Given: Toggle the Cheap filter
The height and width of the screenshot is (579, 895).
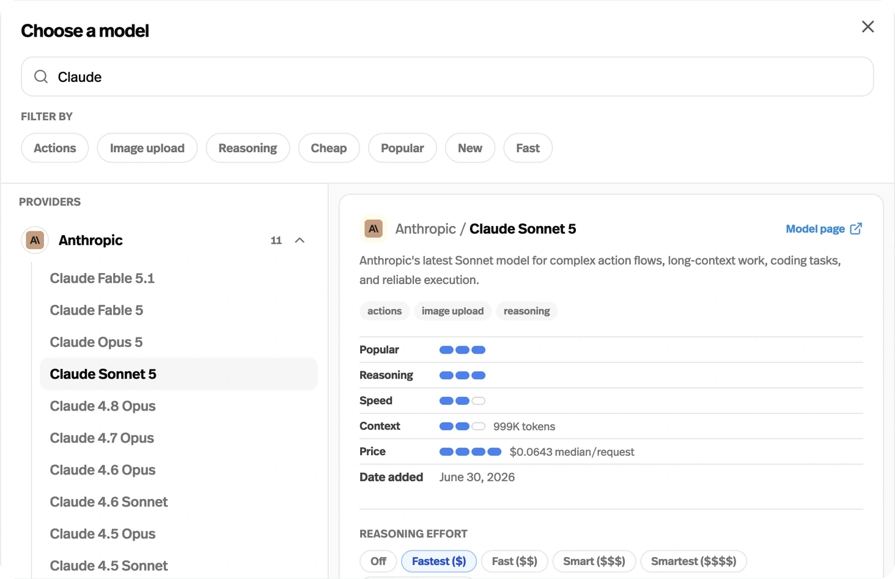Looking at the screenshot, I should (x=329, y=148).
